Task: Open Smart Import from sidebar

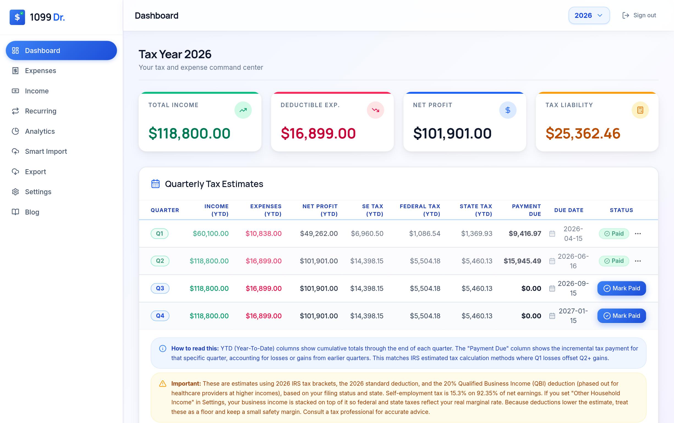Action: coord(61,151)
